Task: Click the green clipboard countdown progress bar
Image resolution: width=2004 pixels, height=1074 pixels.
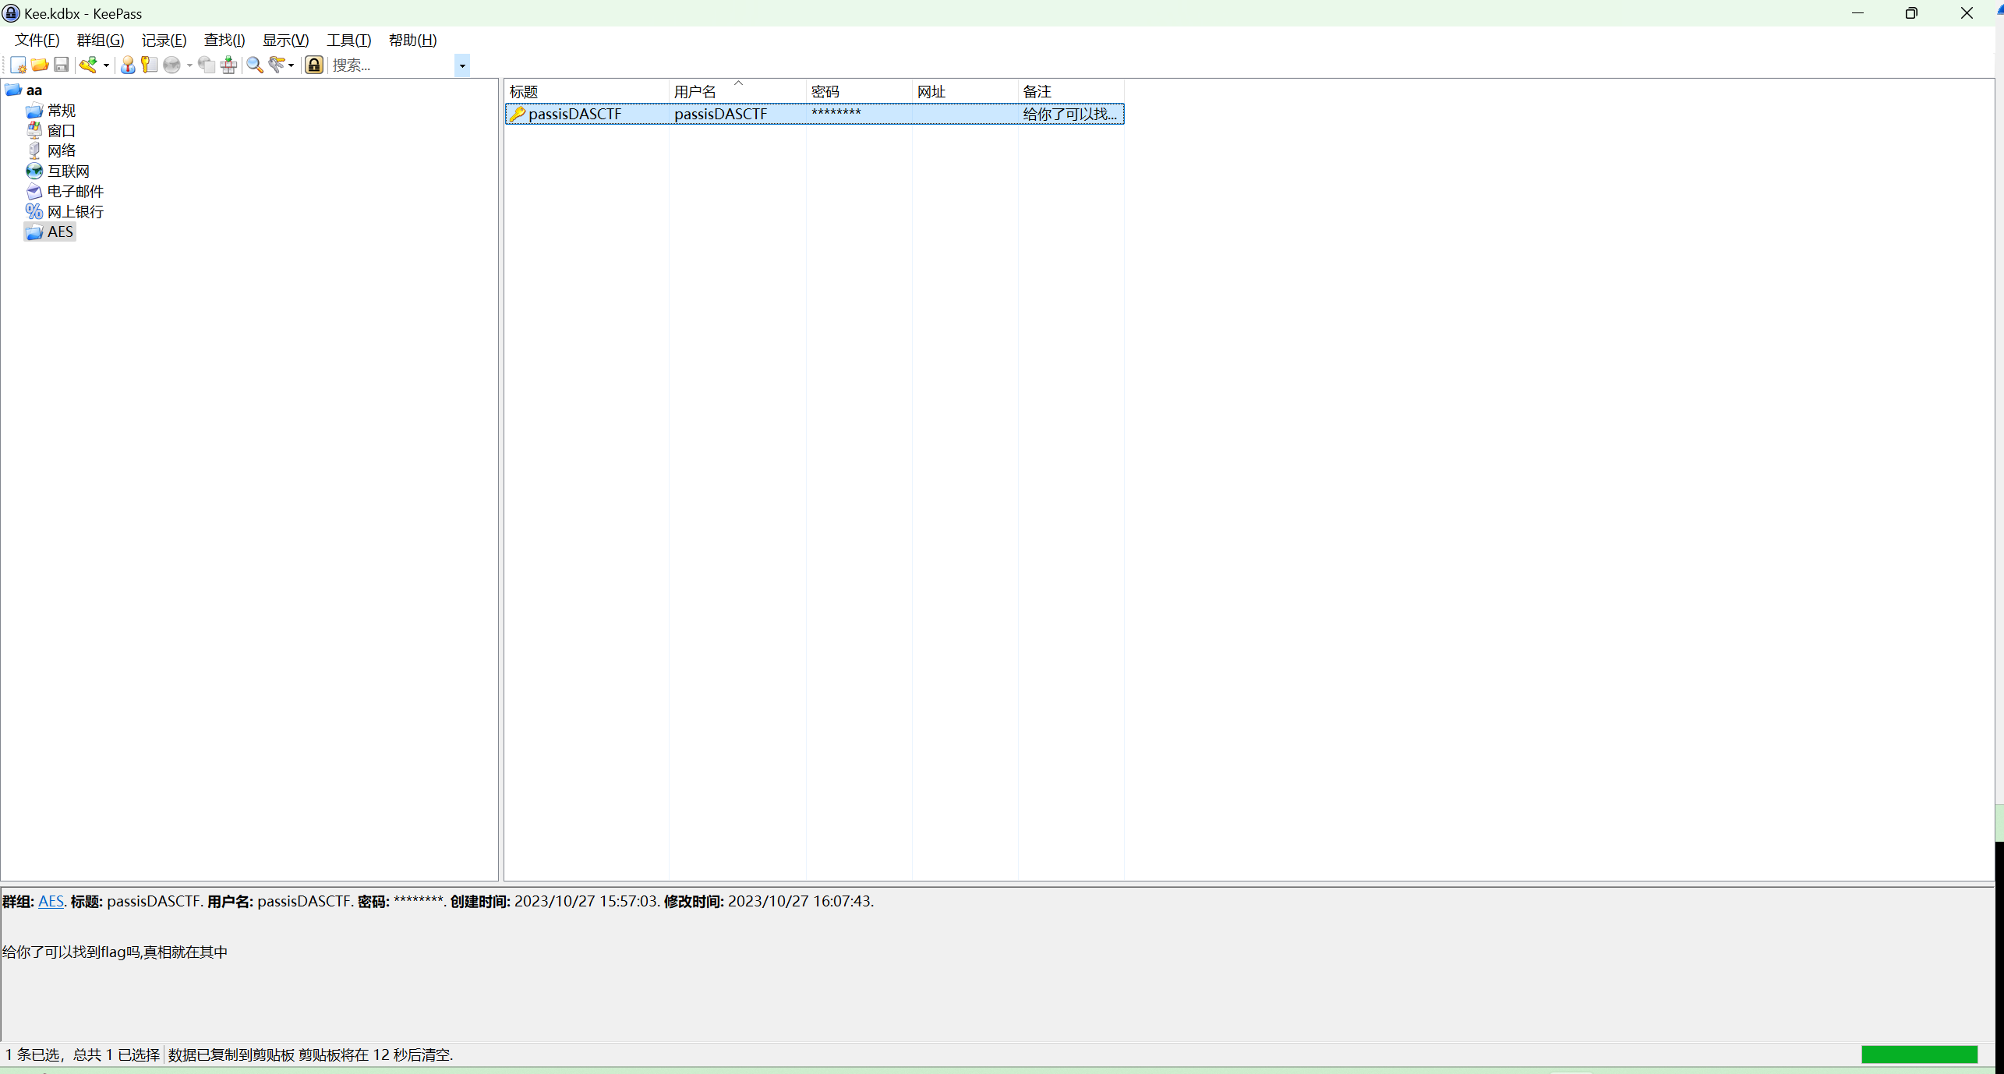Action: tap(1919, 1055)
